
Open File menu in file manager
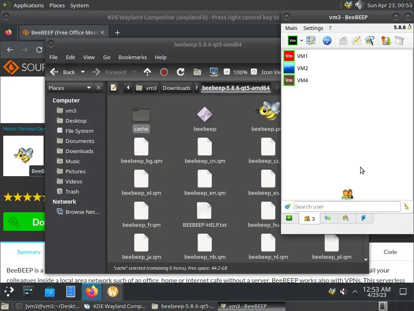(x=53, y=57)
